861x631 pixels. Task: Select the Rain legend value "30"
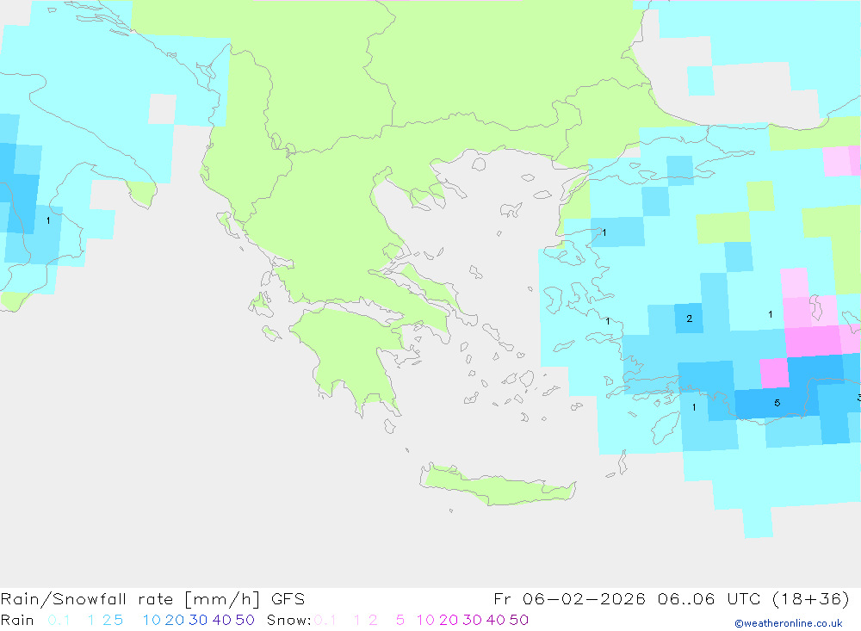click(198, 620)
